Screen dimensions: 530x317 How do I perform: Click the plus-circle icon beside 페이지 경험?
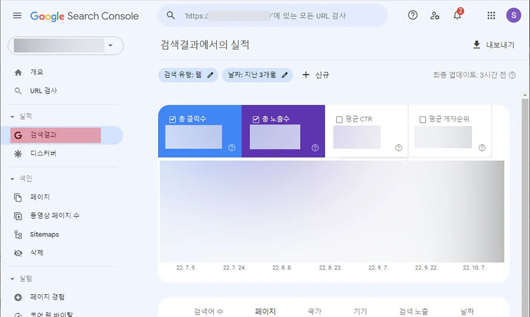click(18, 297)
